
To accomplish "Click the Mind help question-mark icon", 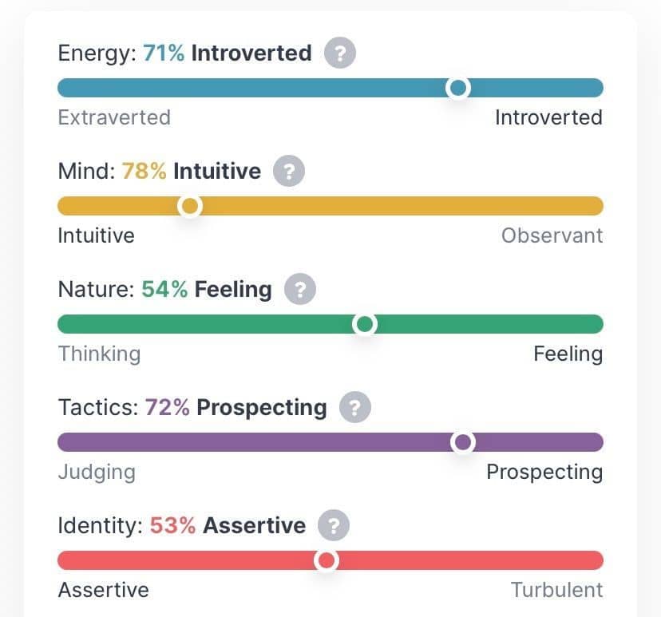I will click(289, 171).
